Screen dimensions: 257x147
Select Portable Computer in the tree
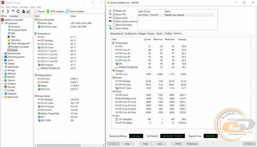tap(20, 47)
